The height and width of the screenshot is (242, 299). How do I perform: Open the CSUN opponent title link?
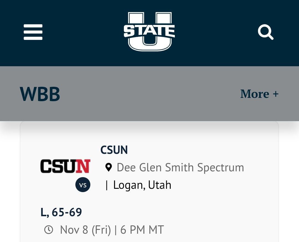[x=114, y=150]
